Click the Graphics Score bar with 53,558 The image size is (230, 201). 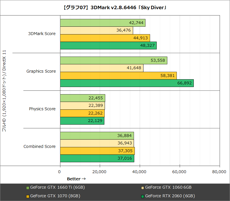click(114, 61)
